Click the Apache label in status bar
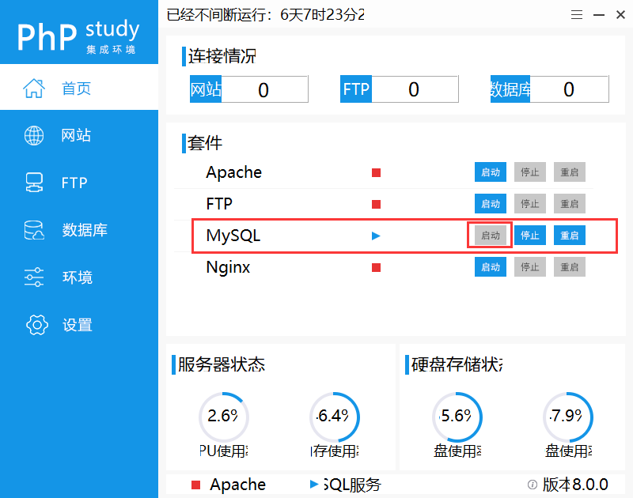Viewport: 633px width, 498px height. (238, 485)
